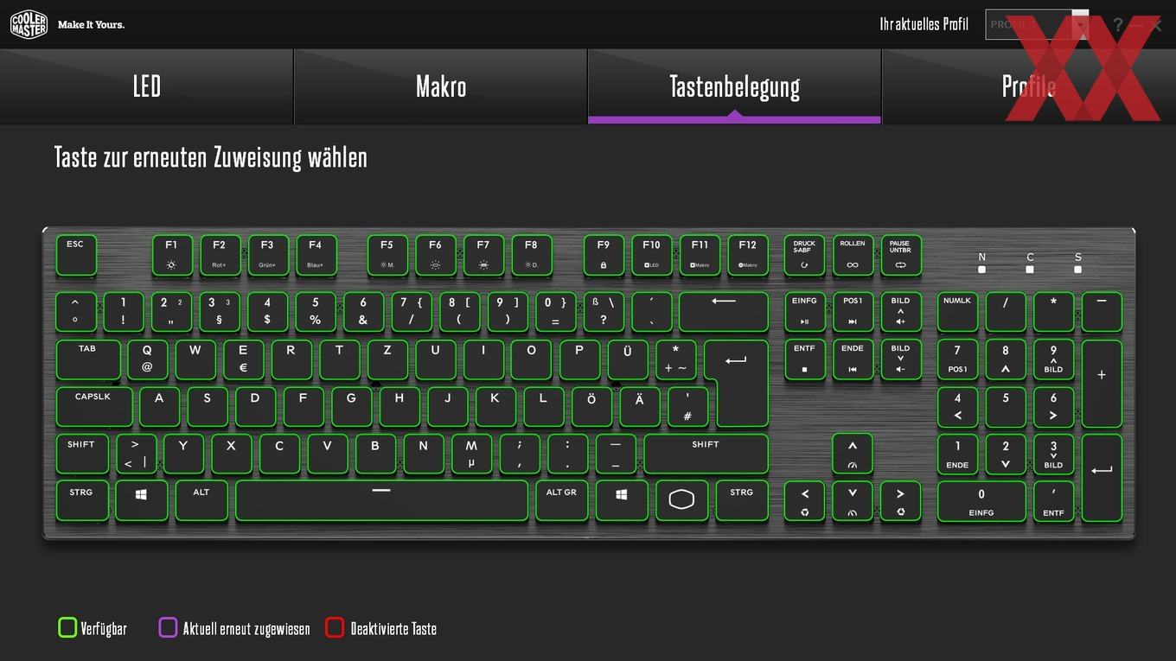Select the up arrow key
The image size is (1176, 661).
point(853,454)
